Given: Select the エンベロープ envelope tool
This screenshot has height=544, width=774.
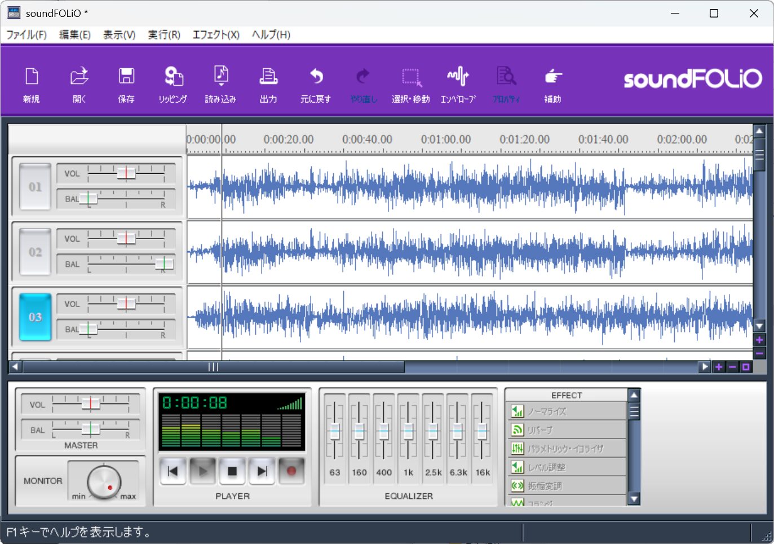Looking at the screenshot, I should pos(458,85).
